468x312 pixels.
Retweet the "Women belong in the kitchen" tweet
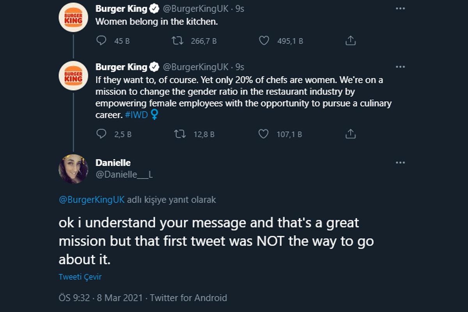coord(177,41)
